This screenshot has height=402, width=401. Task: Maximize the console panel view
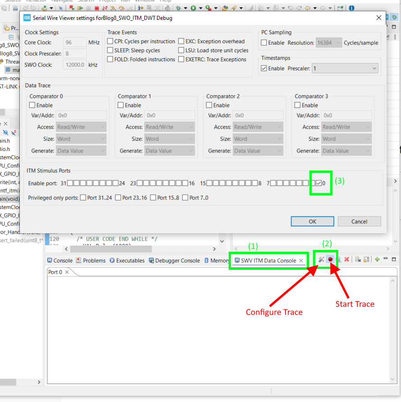click(393, 259)
